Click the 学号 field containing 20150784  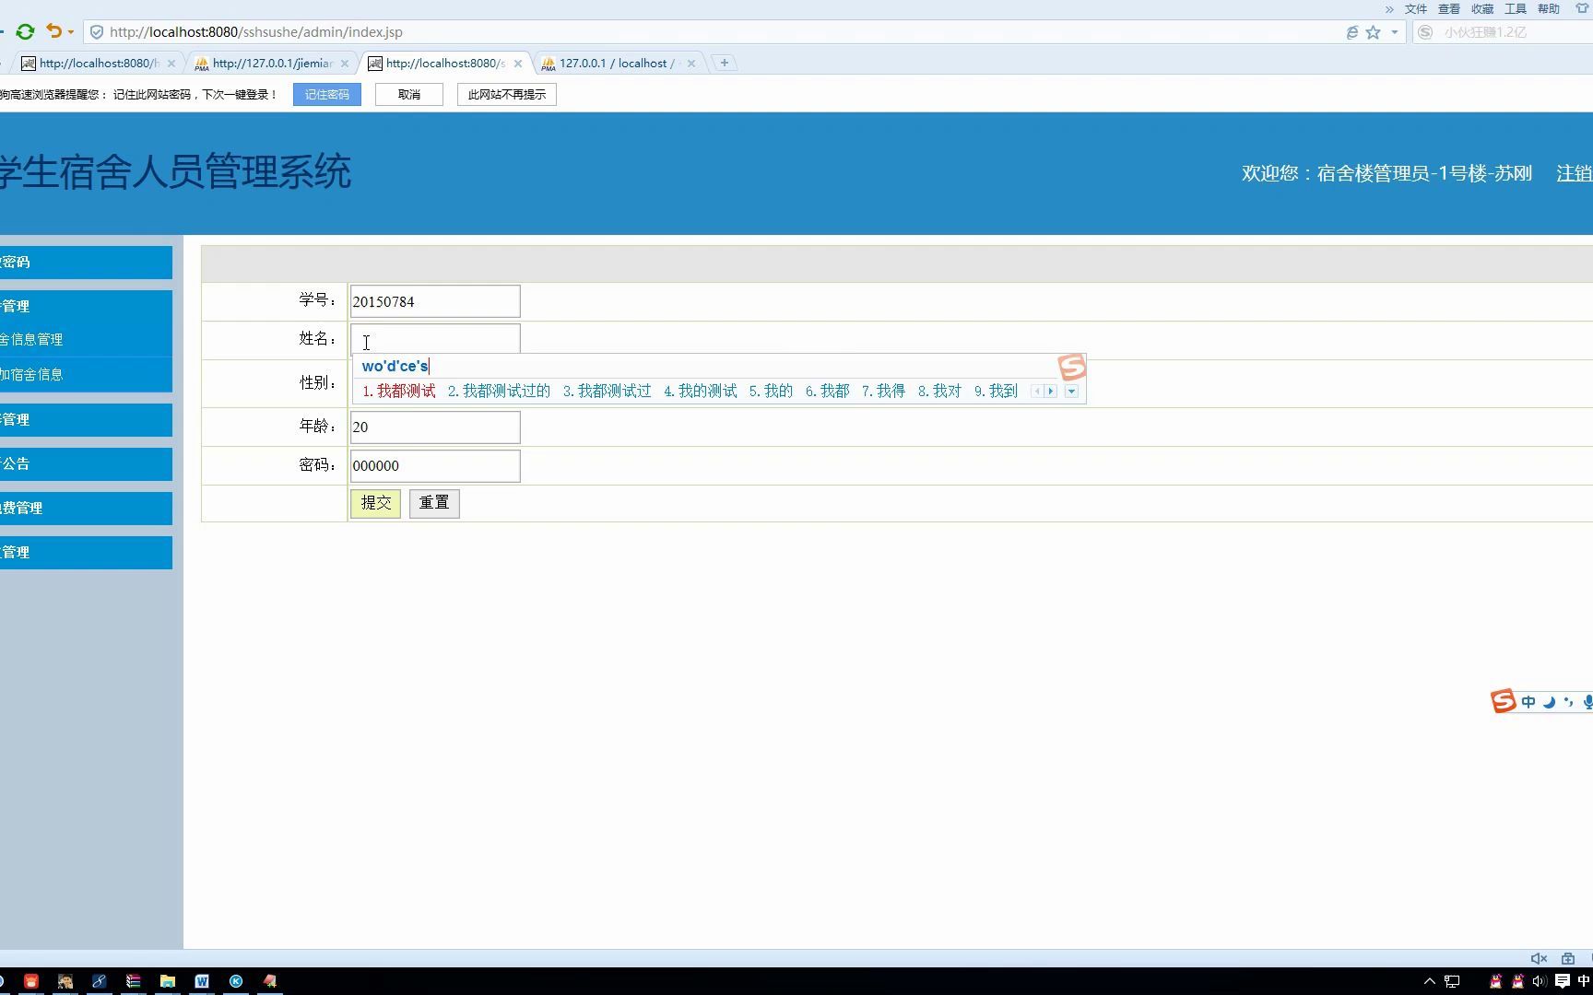click(435, 302)
